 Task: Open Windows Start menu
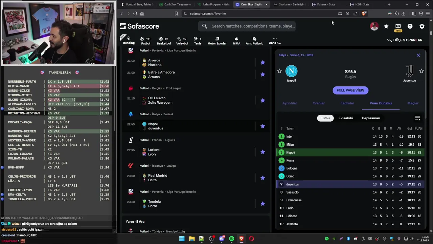coord(182,239)
